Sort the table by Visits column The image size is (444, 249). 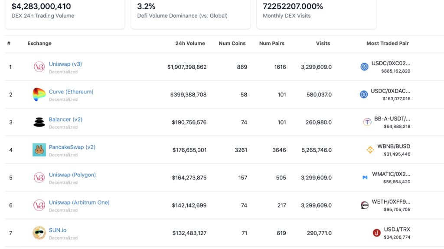(x=323, y=43)
